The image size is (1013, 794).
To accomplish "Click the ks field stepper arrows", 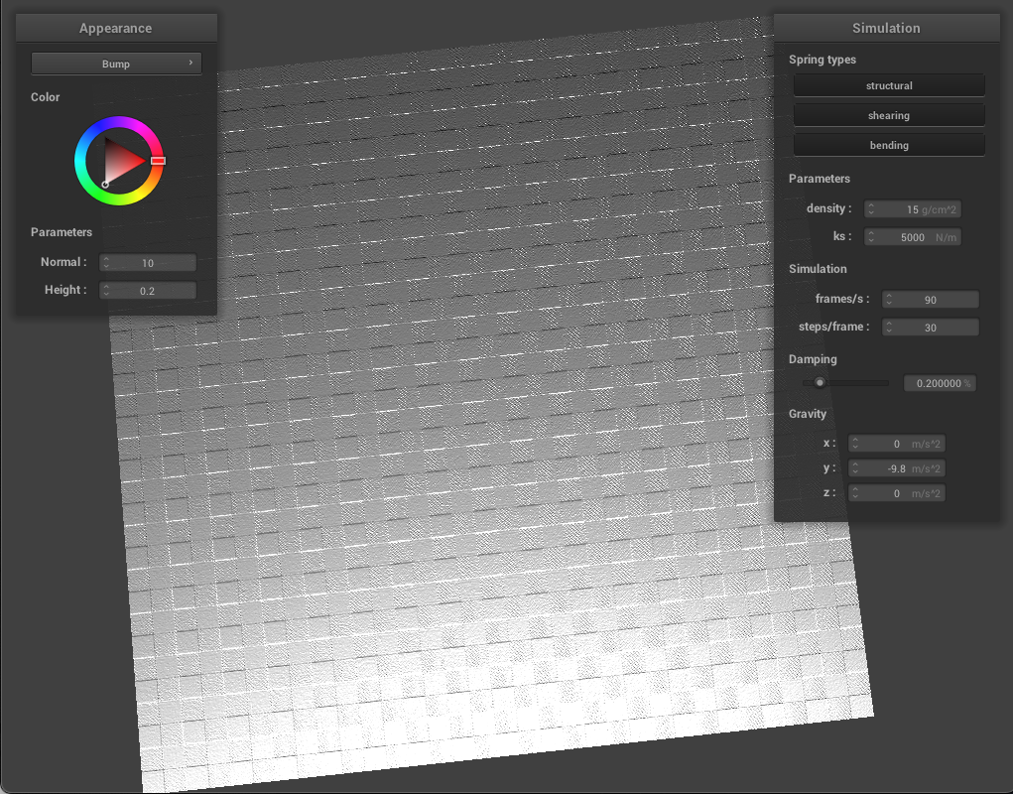I will [871, 236].
